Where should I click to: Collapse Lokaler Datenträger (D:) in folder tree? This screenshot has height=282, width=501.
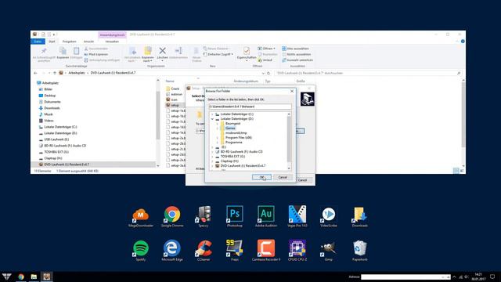point(212,119)
